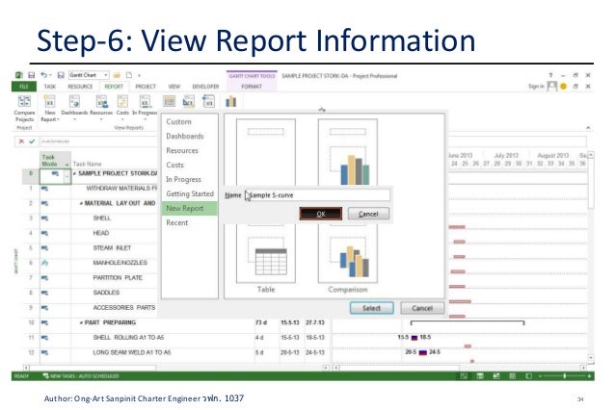Open the New Report ribbon button
Viewport: 615px width, 410px height.
50,108
